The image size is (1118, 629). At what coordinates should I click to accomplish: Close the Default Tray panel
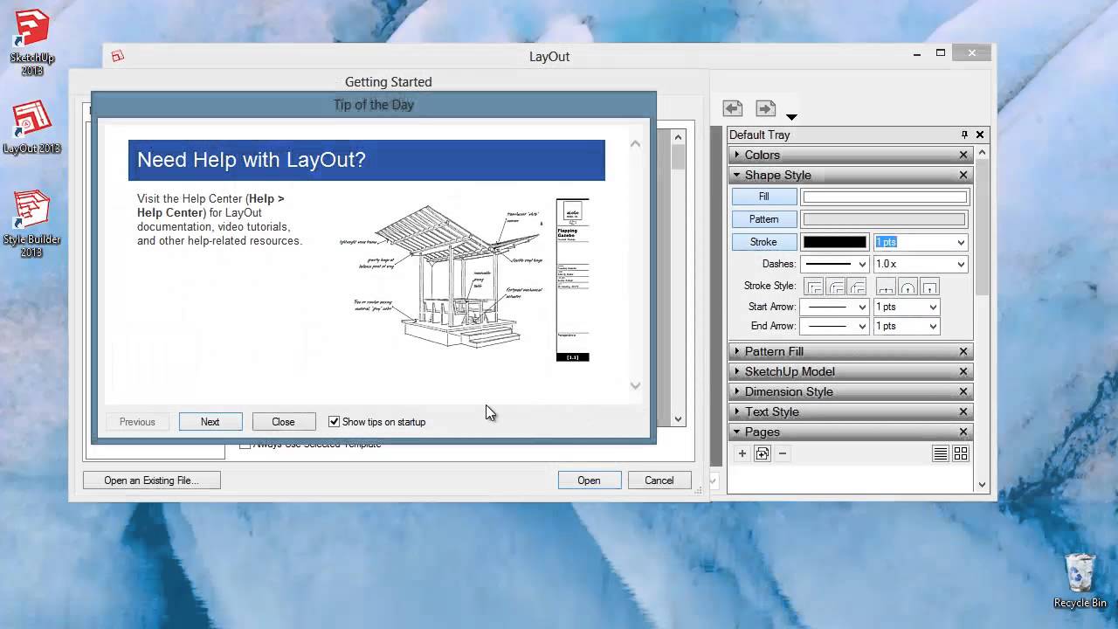pyautogui.click(x=980, y=135)
